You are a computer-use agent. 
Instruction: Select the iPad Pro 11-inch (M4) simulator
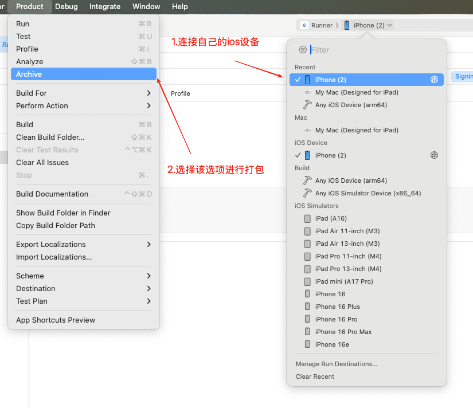point(366,256)
